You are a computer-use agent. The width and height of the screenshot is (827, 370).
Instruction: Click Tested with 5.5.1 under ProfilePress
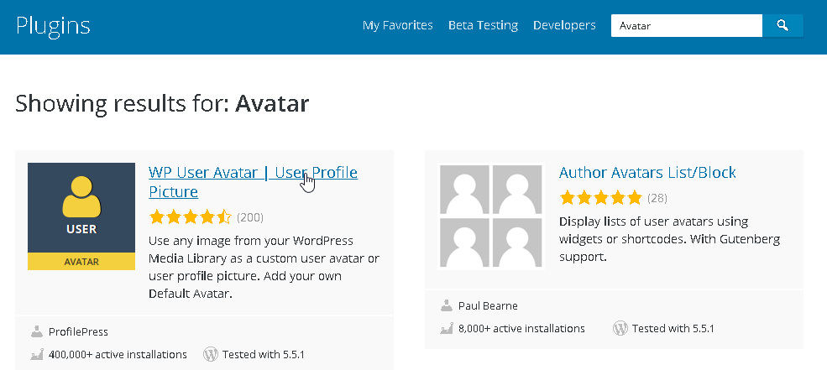263,354
